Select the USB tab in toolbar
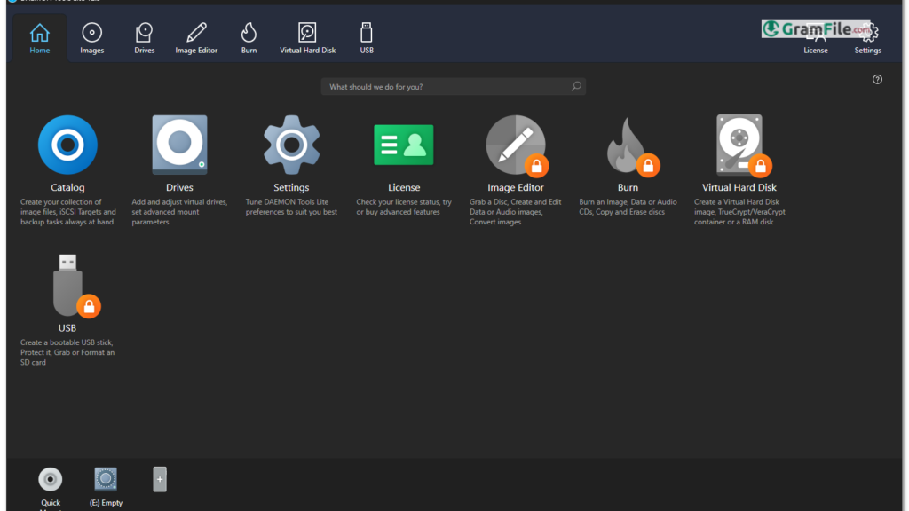Screen dimensions: 909x511 tap(367, 38)
